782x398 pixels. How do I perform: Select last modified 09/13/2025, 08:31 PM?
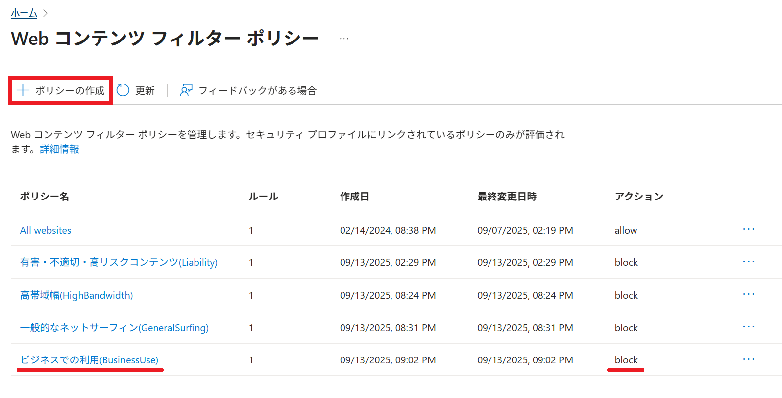coord(525,328)
